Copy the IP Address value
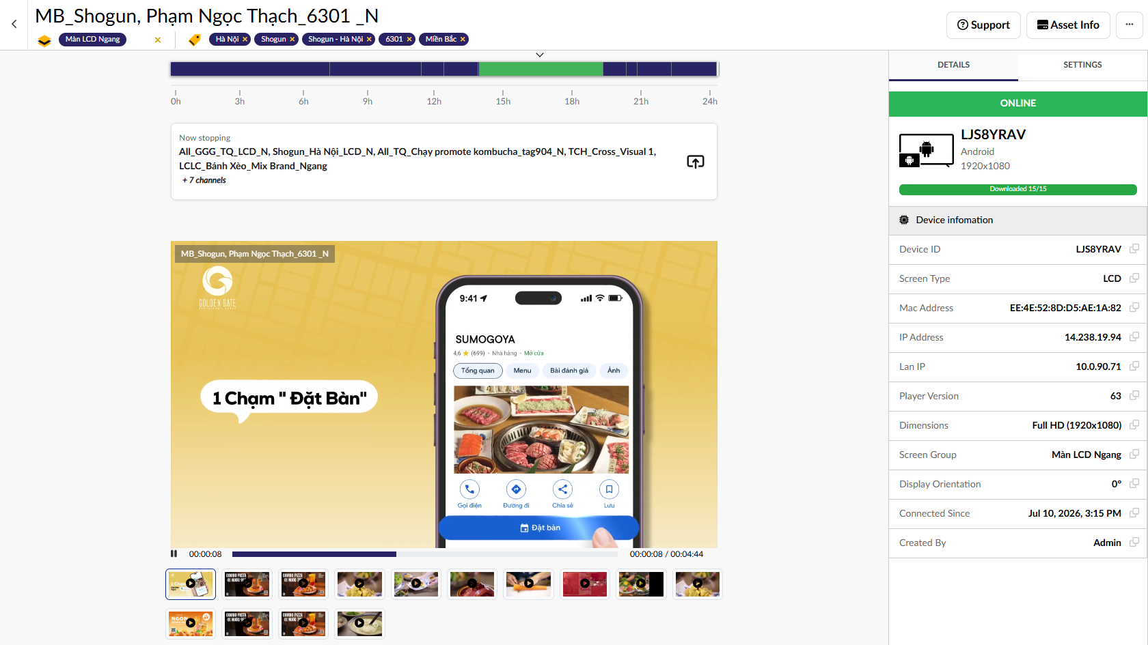The height and width of the screenshot is (645, 1148). (x=1134, y=336)
